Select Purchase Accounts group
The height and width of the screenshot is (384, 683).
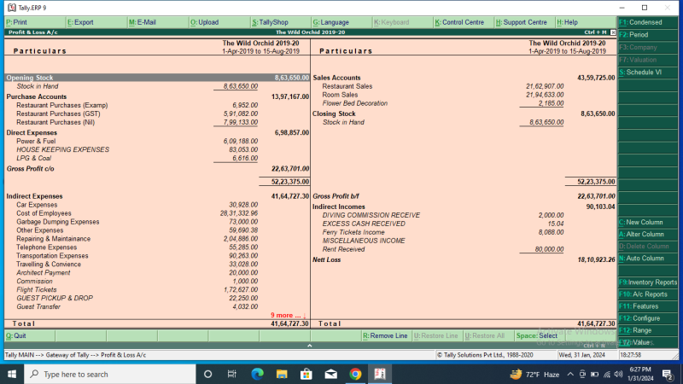point(37,96)
